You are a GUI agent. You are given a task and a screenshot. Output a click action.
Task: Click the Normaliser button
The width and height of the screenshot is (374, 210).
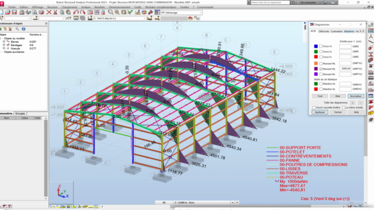[356, 96]
